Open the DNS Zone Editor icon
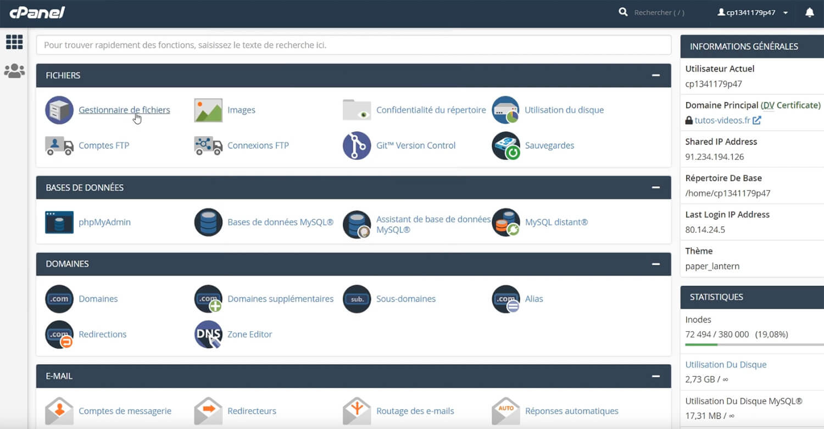824x429 pixels. click(x=208, y=335)
